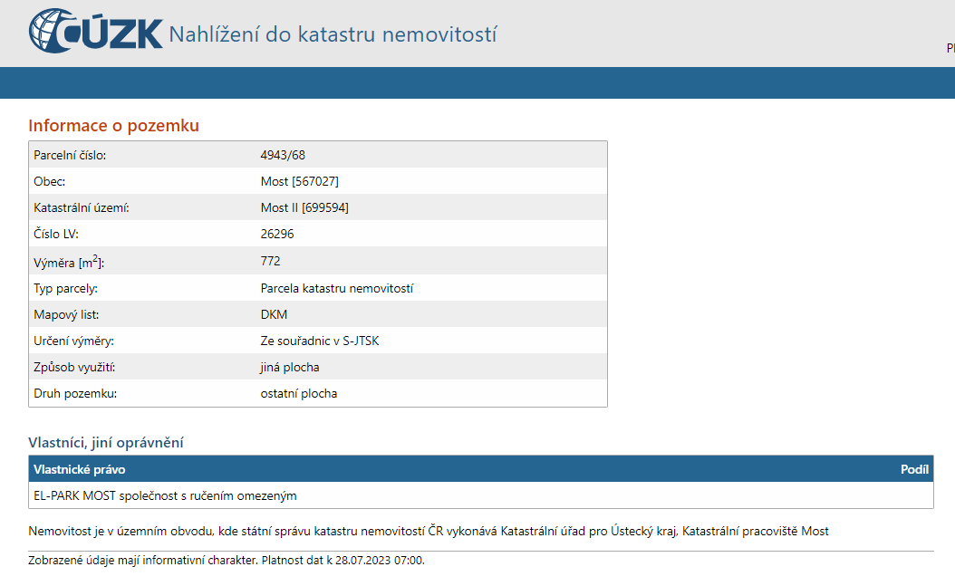
Task: Click the jiná plocha usage value
Action: [289, 367]
